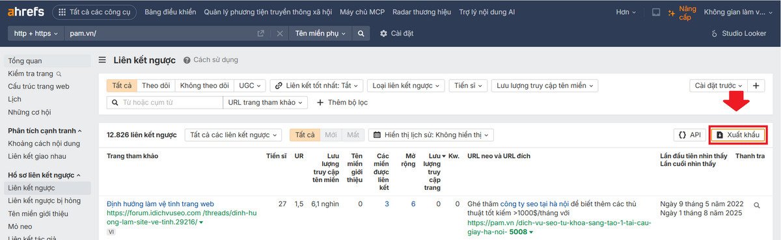781x240 pixels.
Task: Select the Không theo dõi filter
Action: (x=204, y=85)
